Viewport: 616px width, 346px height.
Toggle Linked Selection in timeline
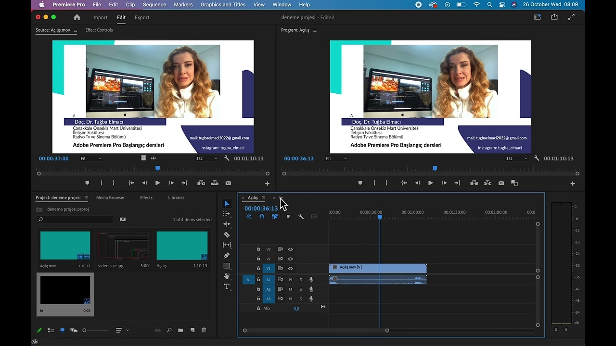click(275, 217)
